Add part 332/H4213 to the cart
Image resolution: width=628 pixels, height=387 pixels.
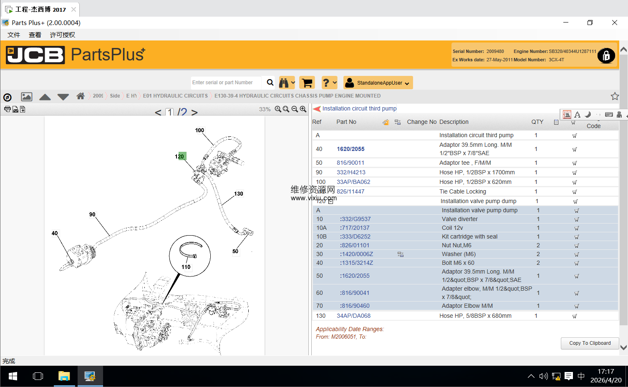click(574, 173)
